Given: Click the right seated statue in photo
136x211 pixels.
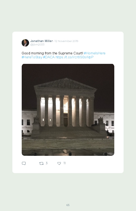Looking at the screenshot, I should pyautogui.click(x=100, y=120).
